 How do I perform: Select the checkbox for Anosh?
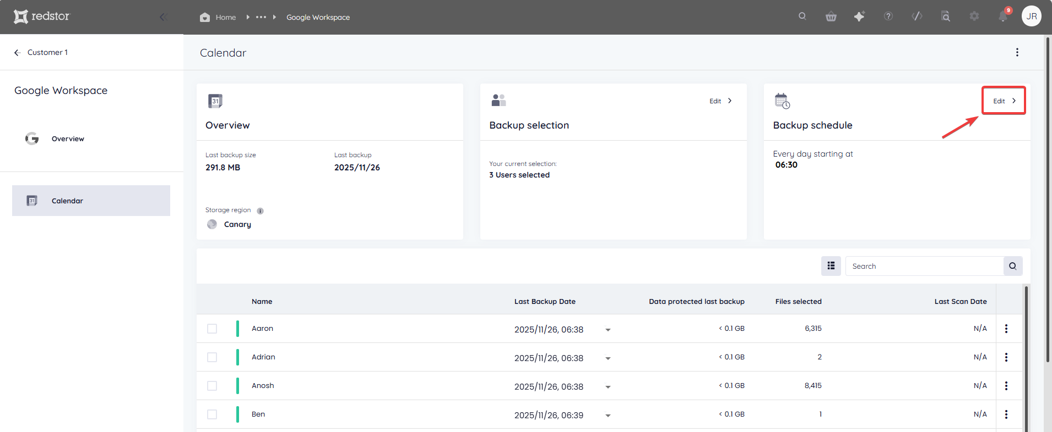[212, 386]
